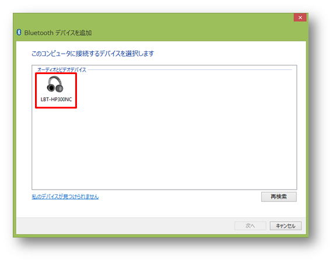Click the LBT-HP300NC device name label
The image size is (333, 262).
click(x=57, y=99)
